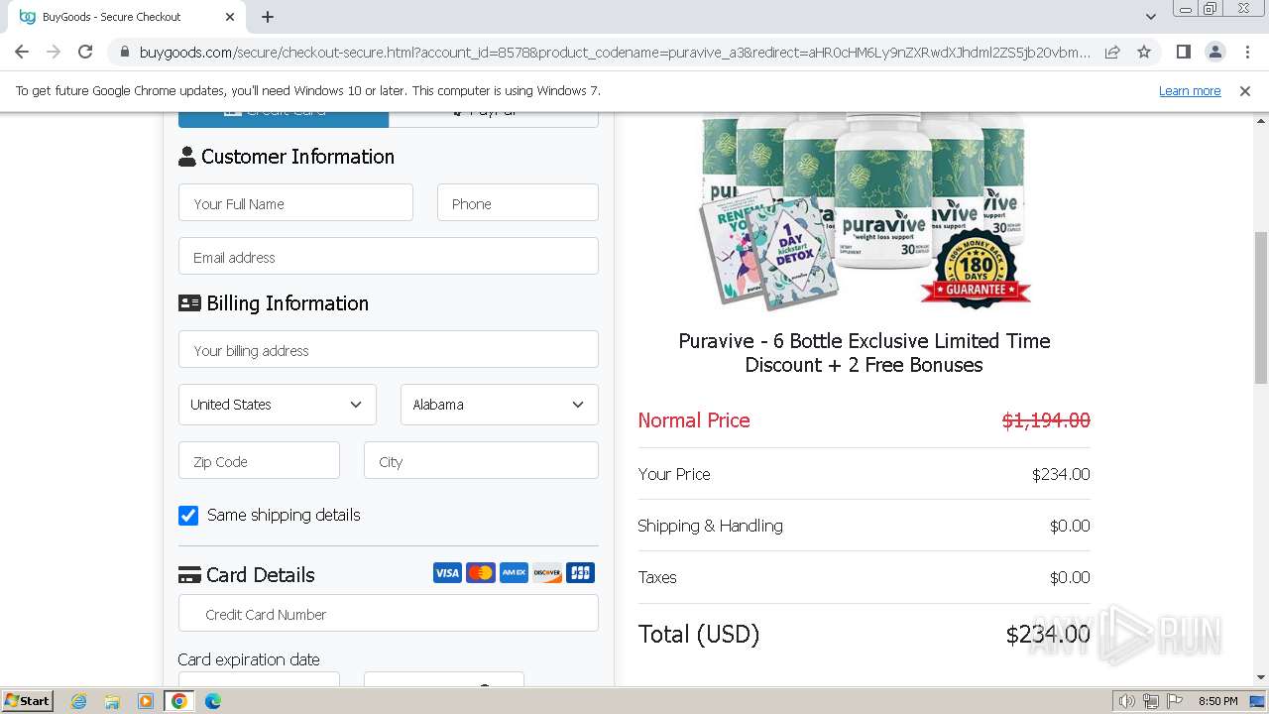This screenshot has height=714, width=1269.
Task: Share this page via share icon
Action: tap(1112, 52)
